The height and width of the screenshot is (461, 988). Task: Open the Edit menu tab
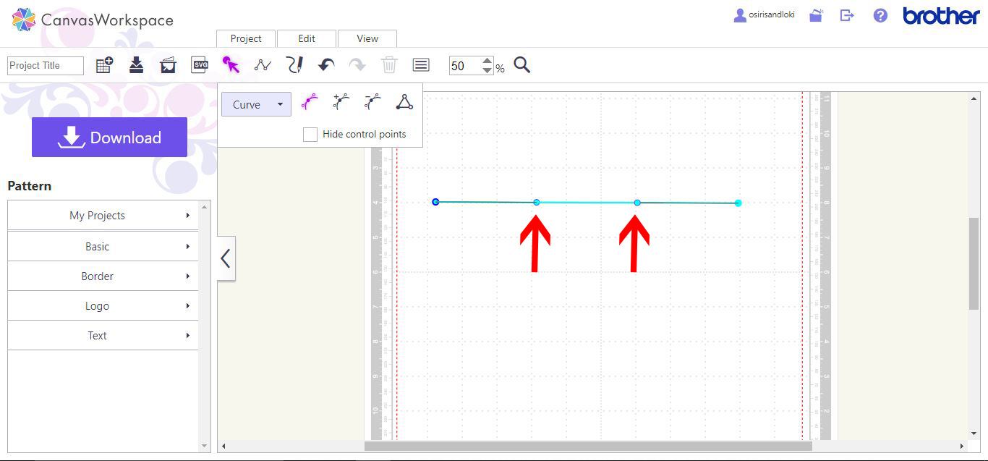pyautogui.click(x=306, y=38)
